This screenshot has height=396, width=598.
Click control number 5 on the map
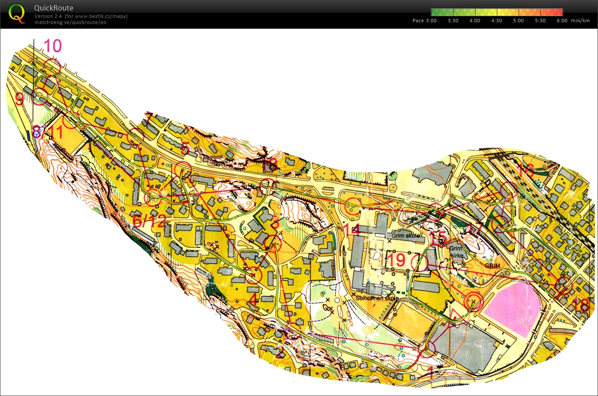point(185,149)
